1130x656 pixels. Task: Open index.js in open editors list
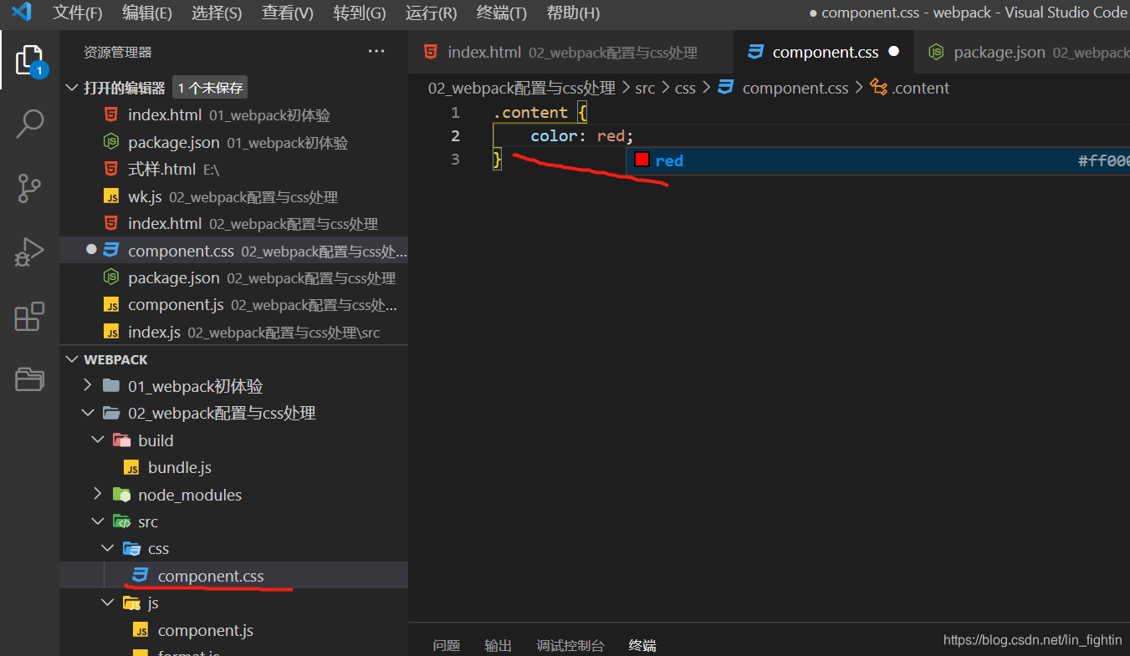pyautogui.click(x=234, y=333)
